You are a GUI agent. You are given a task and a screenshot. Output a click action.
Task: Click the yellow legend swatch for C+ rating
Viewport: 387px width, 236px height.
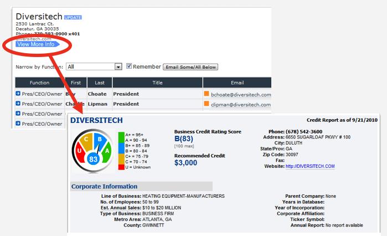[x=121, y=159]
